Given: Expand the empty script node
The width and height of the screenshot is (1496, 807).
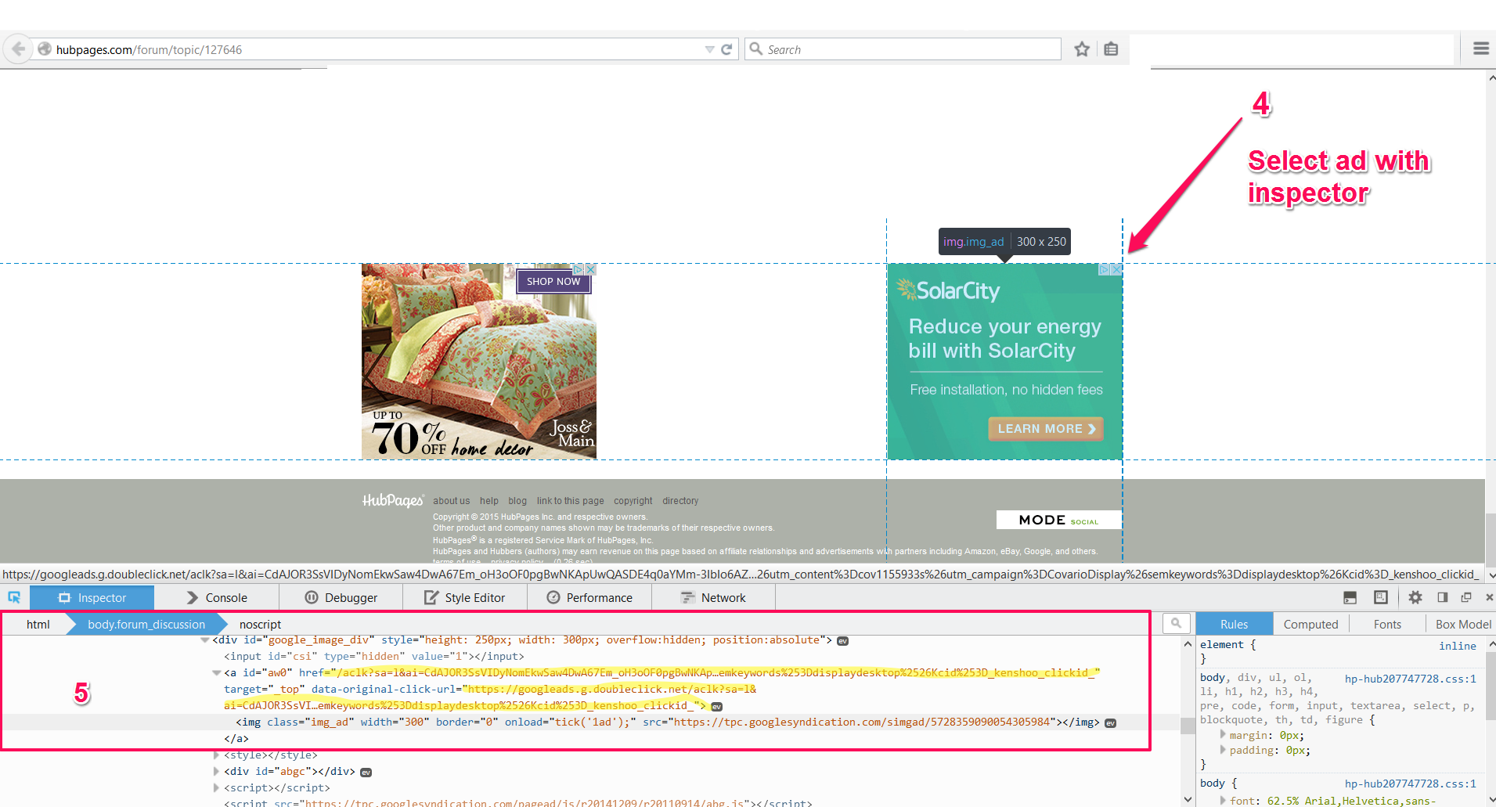Looking at the screenshot, I should pos(217,788).
